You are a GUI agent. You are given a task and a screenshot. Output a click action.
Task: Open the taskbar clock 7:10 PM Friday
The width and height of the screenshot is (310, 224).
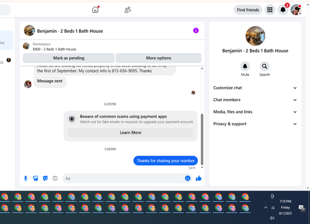pyautogui.click(x=285, y=207)
